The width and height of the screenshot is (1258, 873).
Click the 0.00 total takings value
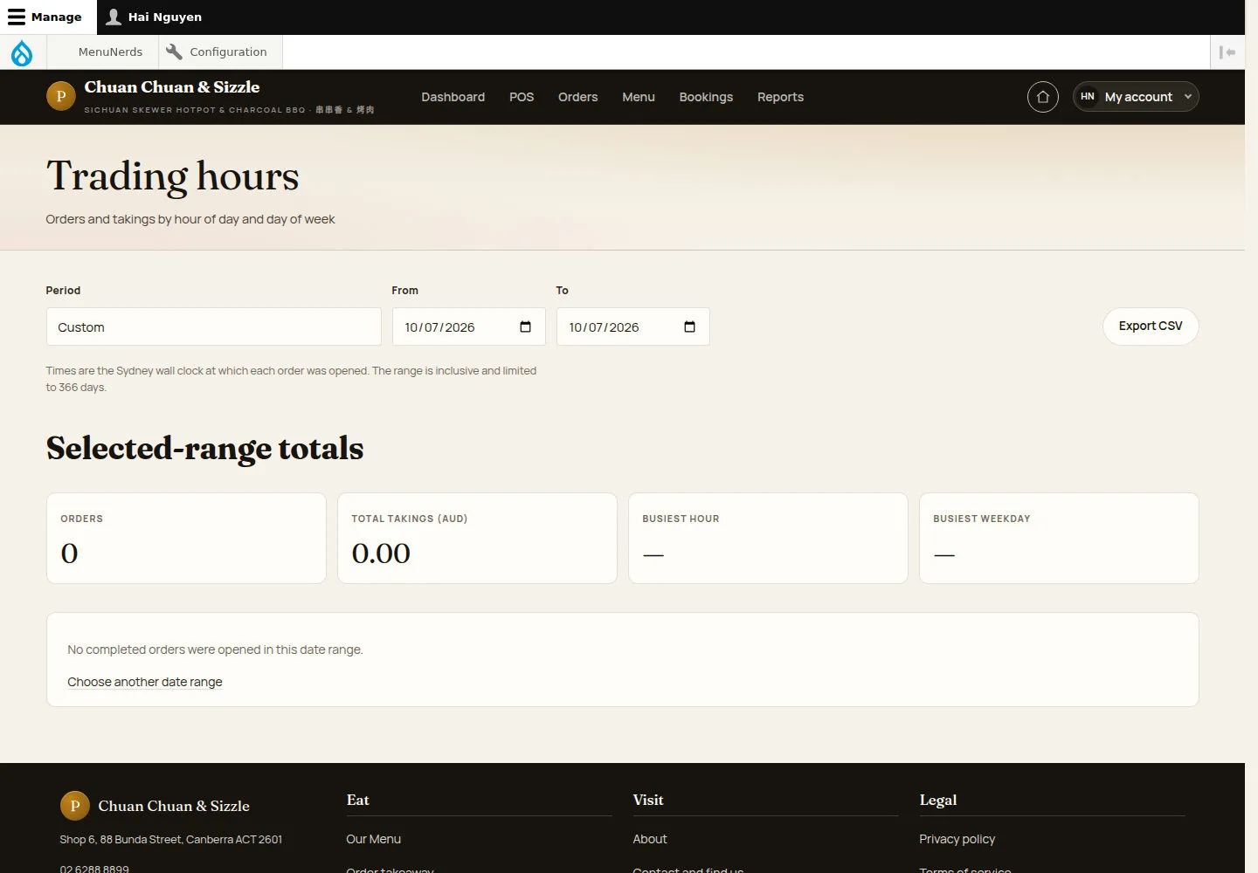coord(381,553)
